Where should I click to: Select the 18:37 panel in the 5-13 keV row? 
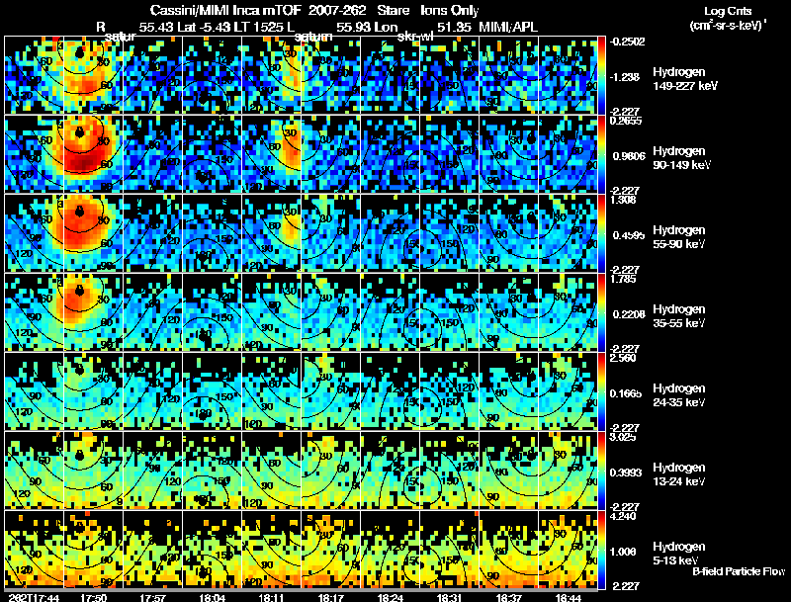click(x=508, y=550)
